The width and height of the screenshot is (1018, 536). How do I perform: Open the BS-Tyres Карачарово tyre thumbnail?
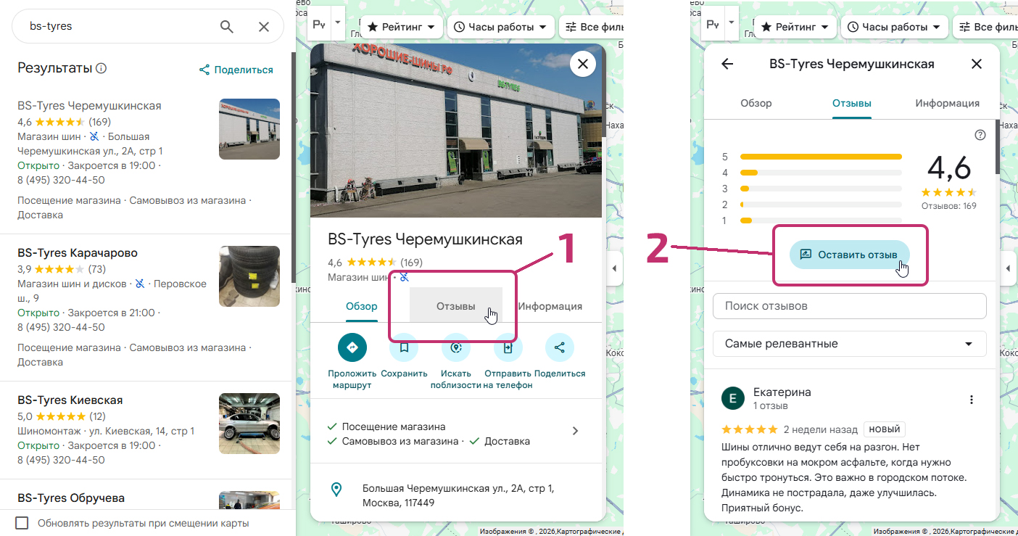point(249,276)
